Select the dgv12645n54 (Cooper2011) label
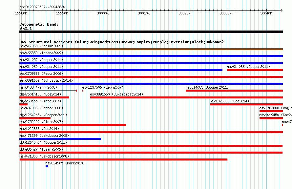The image size is (292, 189). tap(43, 142)
